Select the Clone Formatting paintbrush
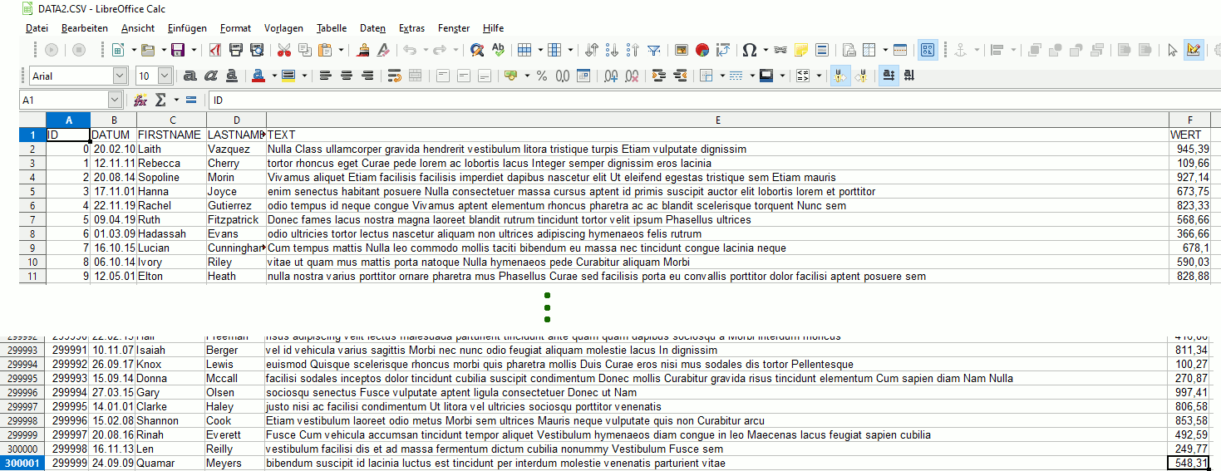The image size is (1221, 471). click(x=363, y=50)
